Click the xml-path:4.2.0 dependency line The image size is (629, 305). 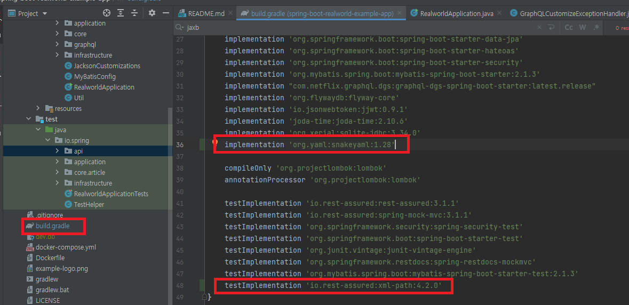click(333, 285)
